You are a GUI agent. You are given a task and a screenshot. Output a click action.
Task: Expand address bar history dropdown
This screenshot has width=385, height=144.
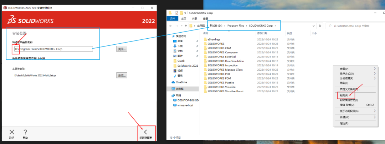pyautogui.click(x=314, y=26)
